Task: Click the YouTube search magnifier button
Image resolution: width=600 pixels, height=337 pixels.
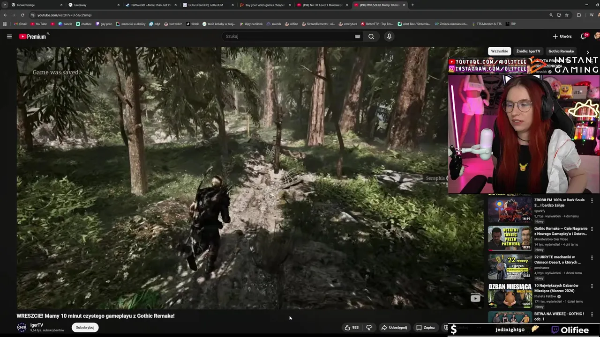Action: coord(371,37)
